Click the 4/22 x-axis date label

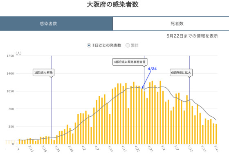pyautogui.click(x=137, y=148)
